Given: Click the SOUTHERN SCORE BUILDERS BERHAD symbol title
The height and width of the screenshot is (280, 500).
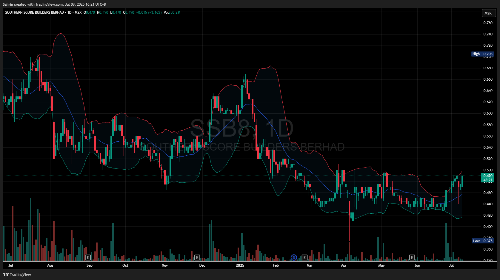Looking at the screenshot, I should pyautogui.click(x=35, y=12).
